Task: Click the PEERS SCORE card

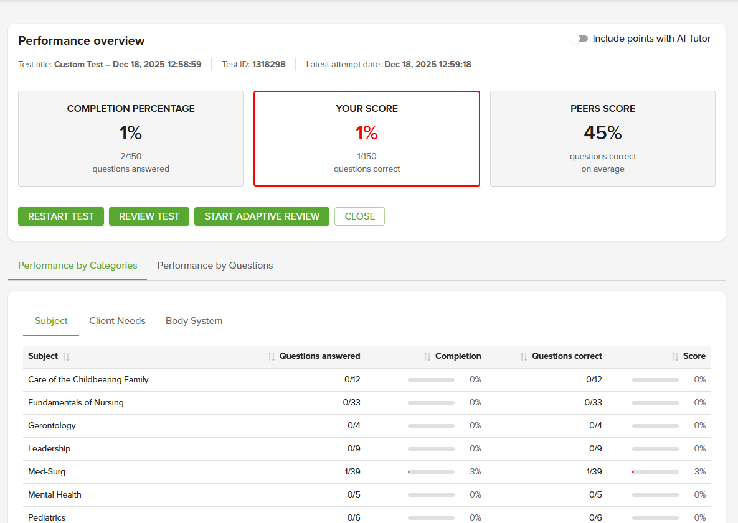Action: point(602,139)
